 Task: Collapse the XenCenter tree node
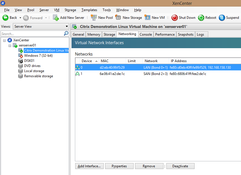click(5, 40)
